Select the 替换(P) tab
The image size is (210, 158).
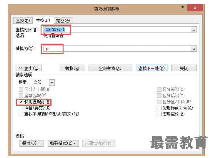pos(43,20)
